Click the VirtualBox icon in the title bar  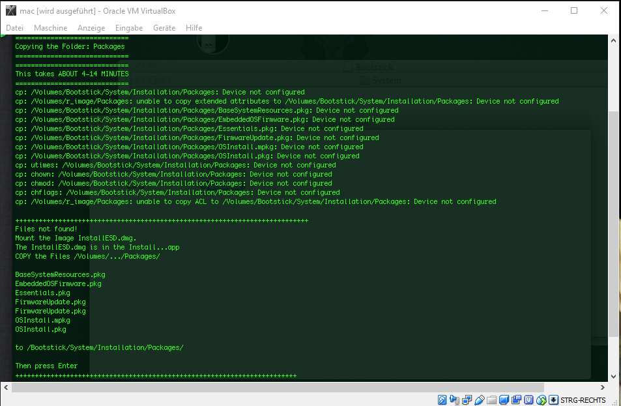[x=10, y=10]
